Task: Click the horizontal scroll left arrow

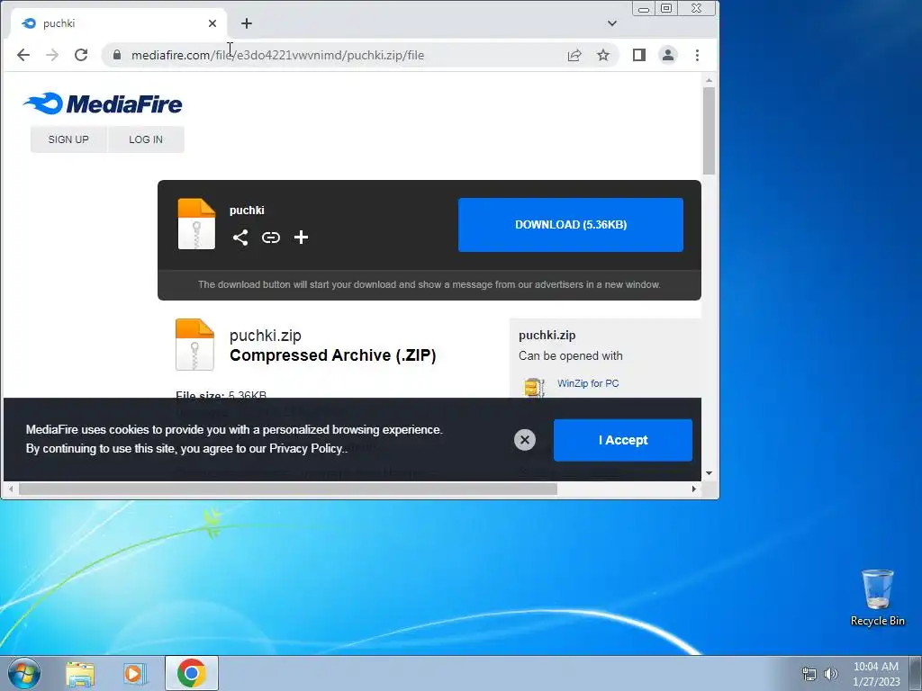Action: [11, 489]
